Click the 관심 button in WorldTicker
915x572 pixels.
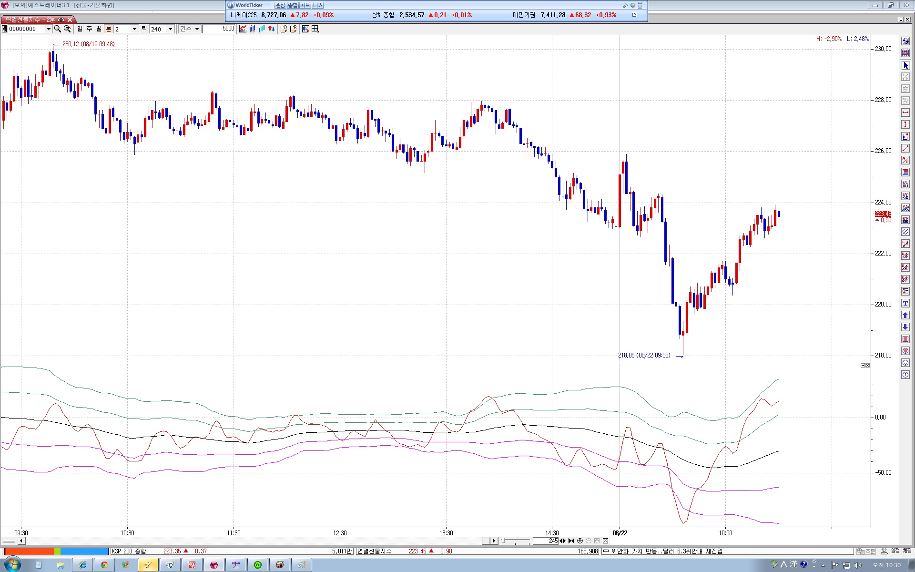click(280, 5)
